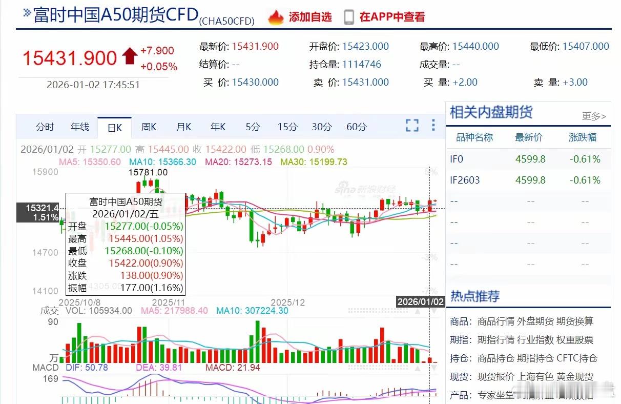Image resolution: width=621 pixels, height=404 pixels.
Task: Open the 60分 interval tab
Action: [x=357, y=127]
